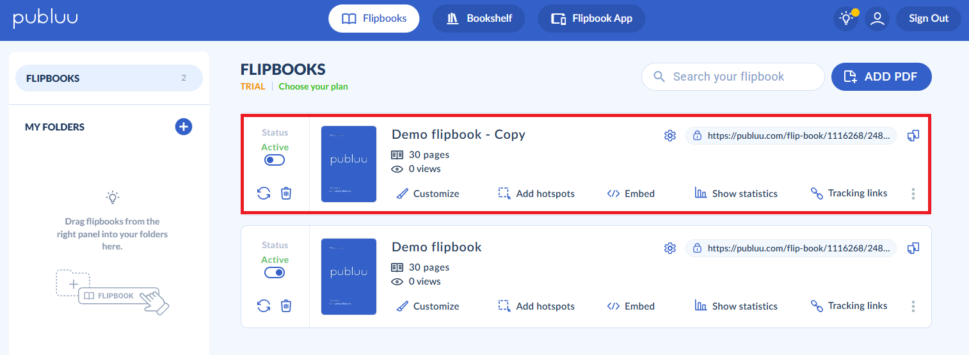The height and width of the screenshot is (355, 969).
Task: Click 30 pages under Demo flipbook
Action: point(420,267)
